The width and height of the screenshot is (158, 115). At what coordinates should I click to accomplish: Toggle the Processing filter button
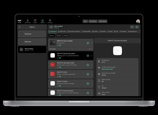pyautogui.click(x=93, y=21)
